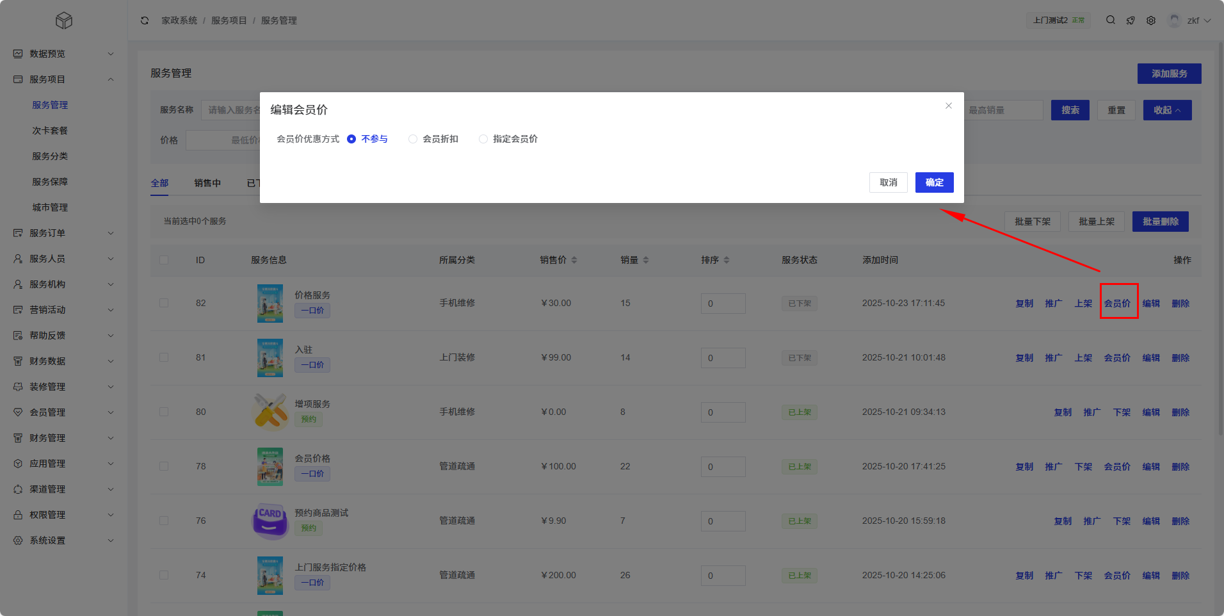Close the 编辑会员价 dialog with X
The height and width of the screenshot is (616, 1224).
[949, 106]
